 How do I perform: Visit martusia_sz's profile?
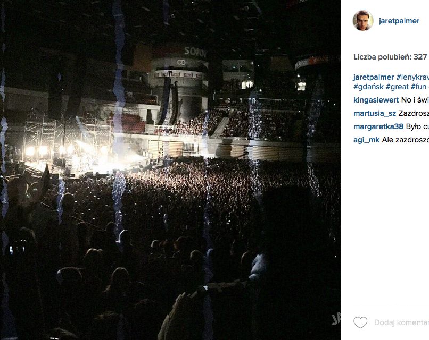[375, 113]
